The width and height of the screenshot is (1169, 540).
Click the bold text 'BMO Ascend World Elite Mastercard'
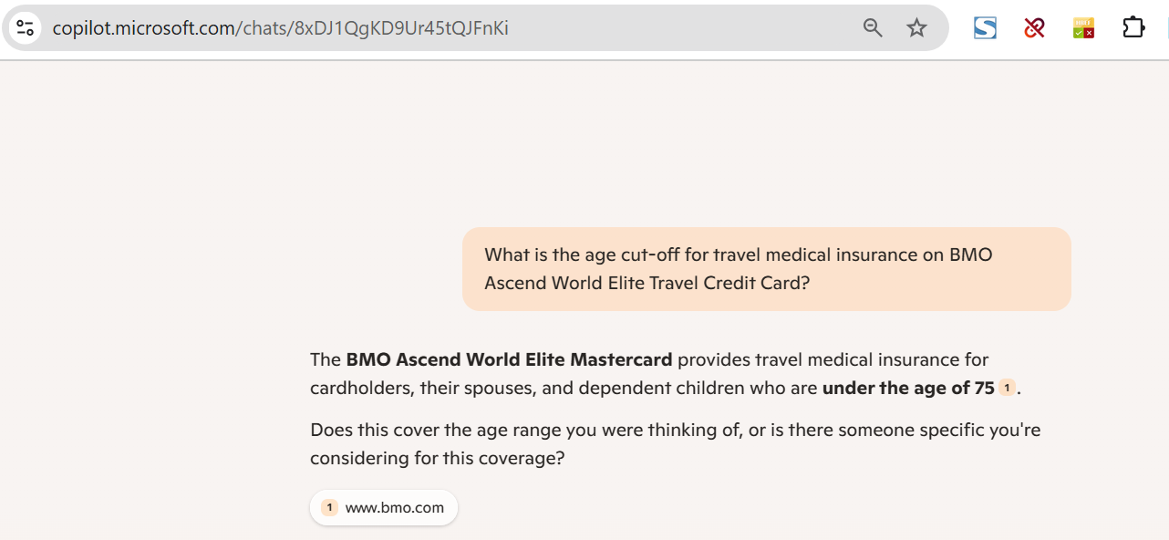pos(508,359)
